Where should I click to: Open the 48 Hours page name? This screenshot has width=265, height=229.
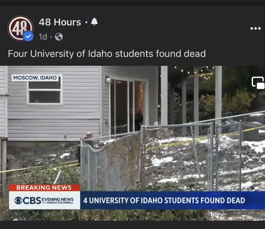click(60, 22)
